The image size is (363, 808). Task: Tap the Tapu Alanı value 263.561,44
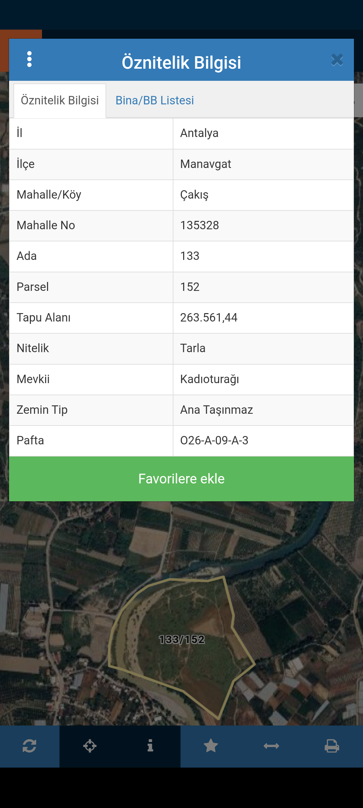coord(209,317)
